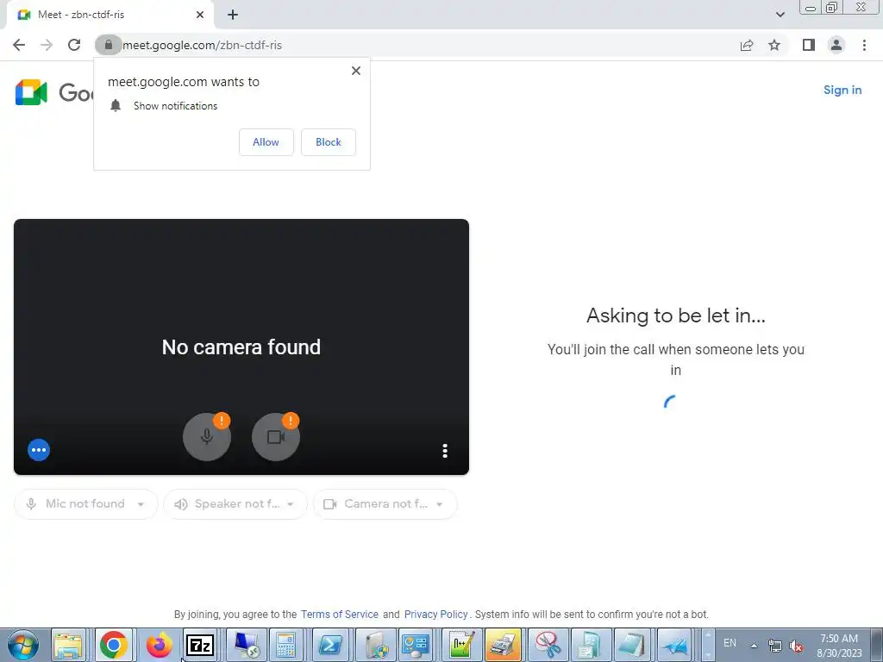Image resolution: width=883 pixels, height=662 pixels.
Task: Block notifications for meet.google.com
Action: (x=329, y=142)
